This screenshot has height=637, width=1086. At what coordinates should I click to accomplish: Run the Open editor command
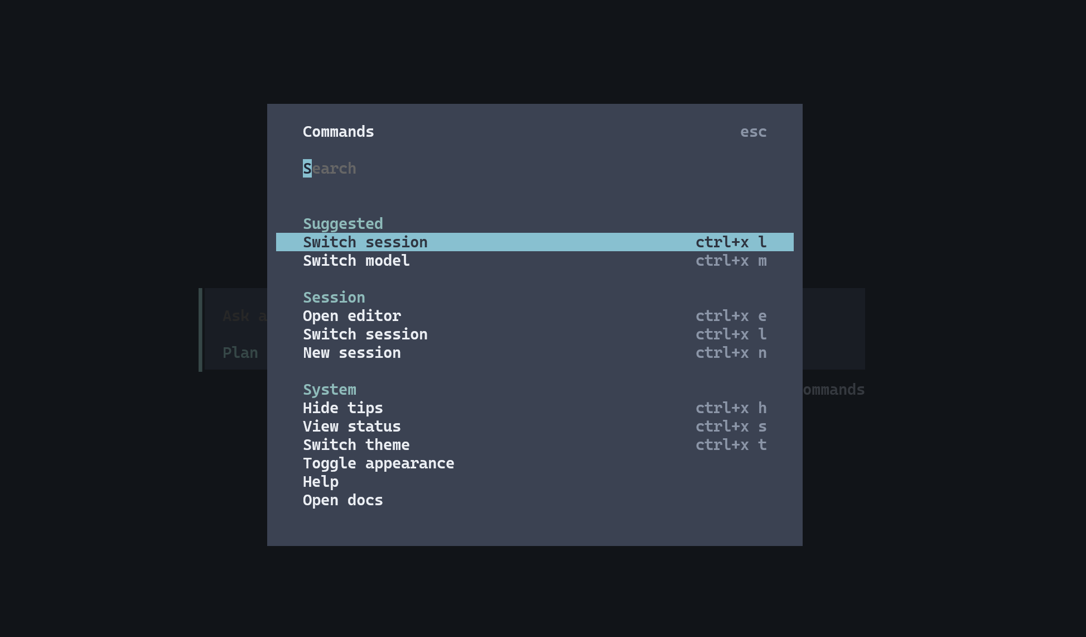(x=352, y=316)
